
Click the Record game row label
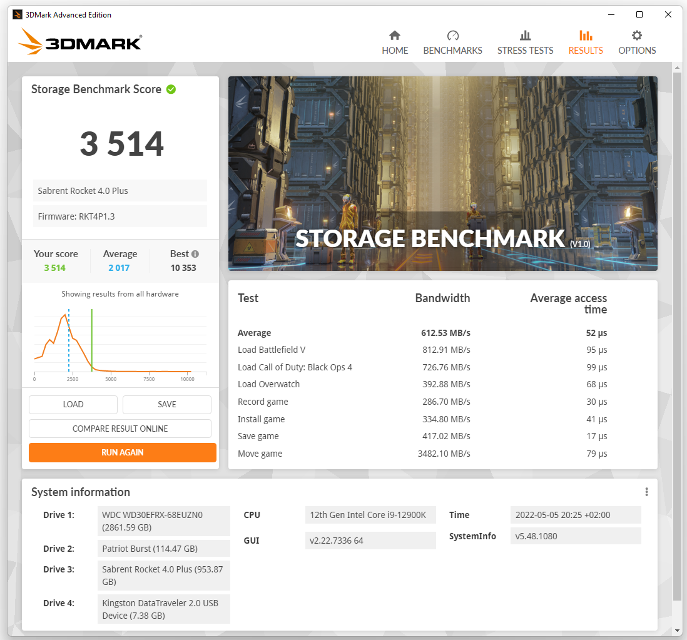(x=263, y=402)
